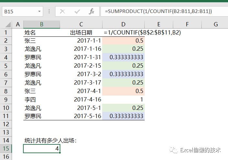Select column D header
The height and width of the screenshot is (160, 228).
tap(123, 24)
